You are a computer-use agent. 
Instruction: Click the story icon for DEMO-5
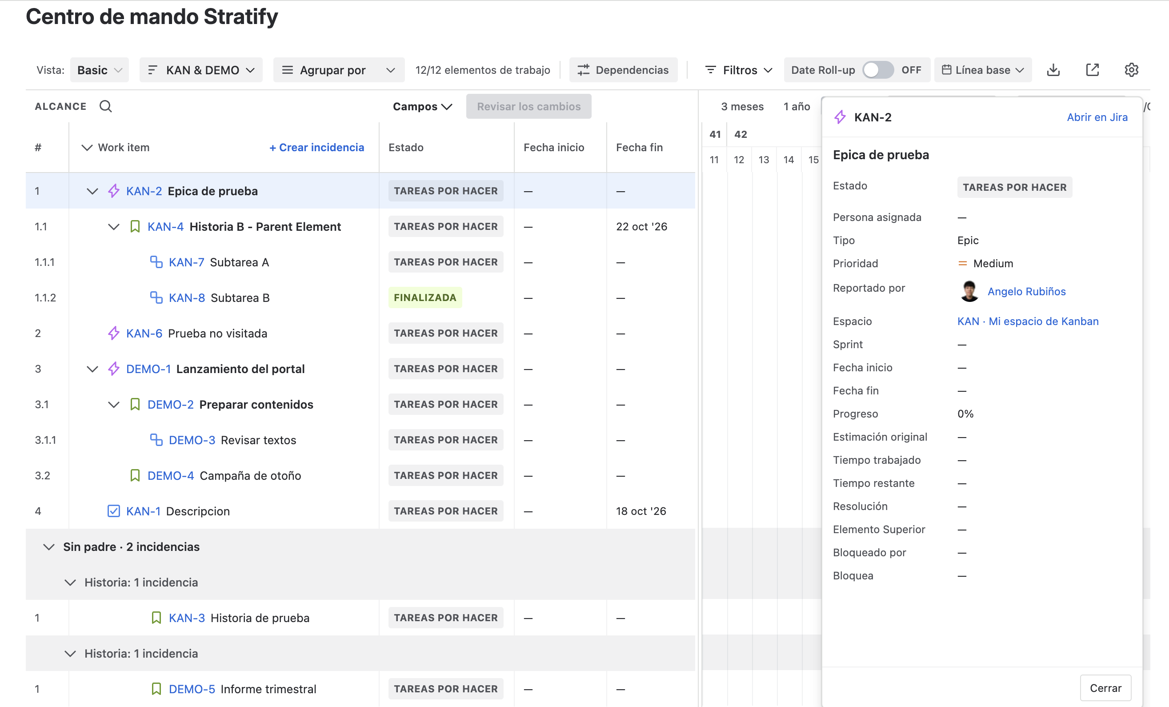pyautogui.click(x=156, y=689)
